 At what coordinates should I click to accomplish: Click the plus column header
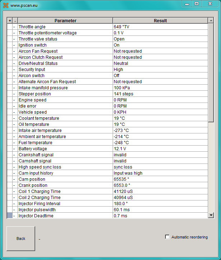pyautogui.click(x=10, y=20)
